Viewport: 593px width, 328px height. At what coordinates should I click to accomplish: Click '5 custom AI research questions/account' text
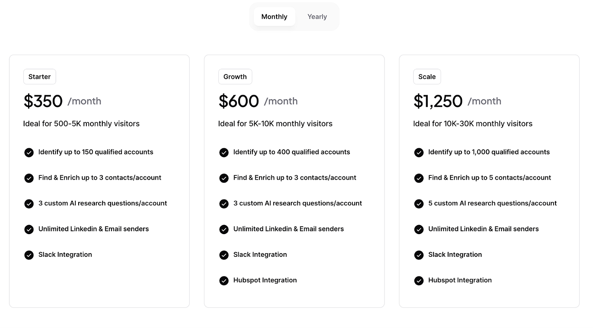click(x=492, y=203)
